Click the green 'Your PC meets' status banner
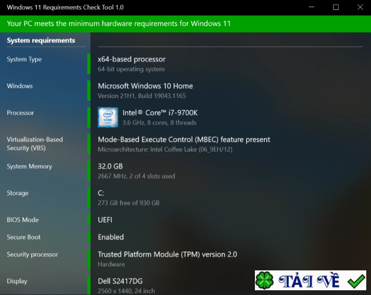Viewport: 371px width, 295px height. click(x=186, y=24)
